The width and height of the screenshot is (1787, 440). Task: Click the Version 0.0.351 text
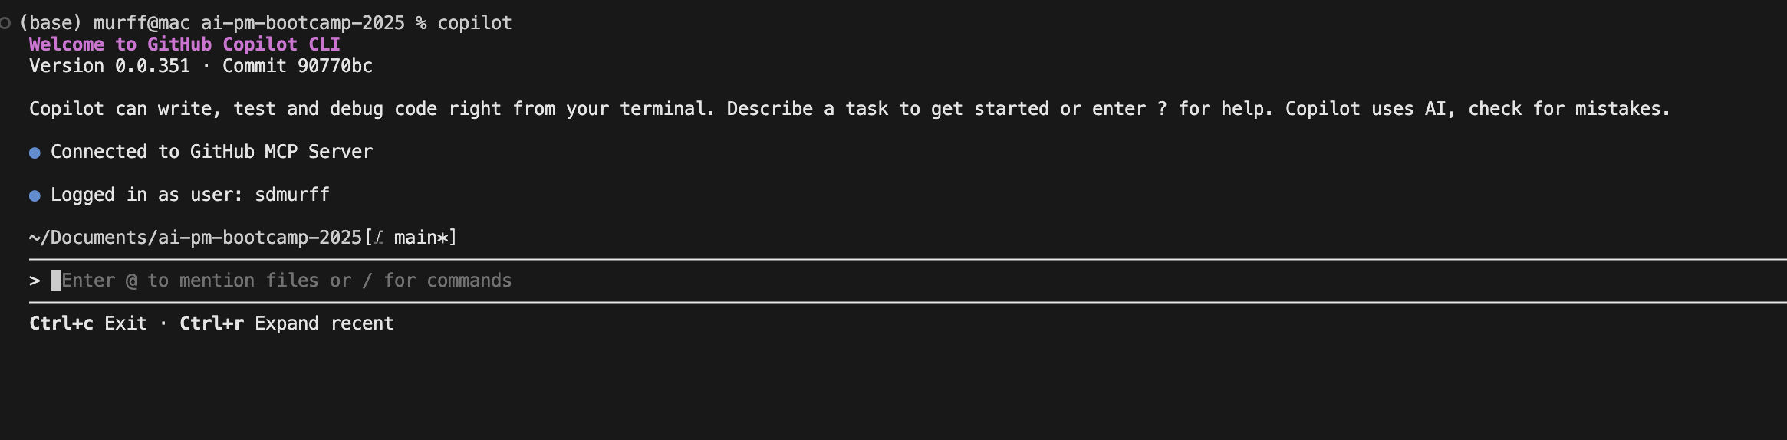109,66
